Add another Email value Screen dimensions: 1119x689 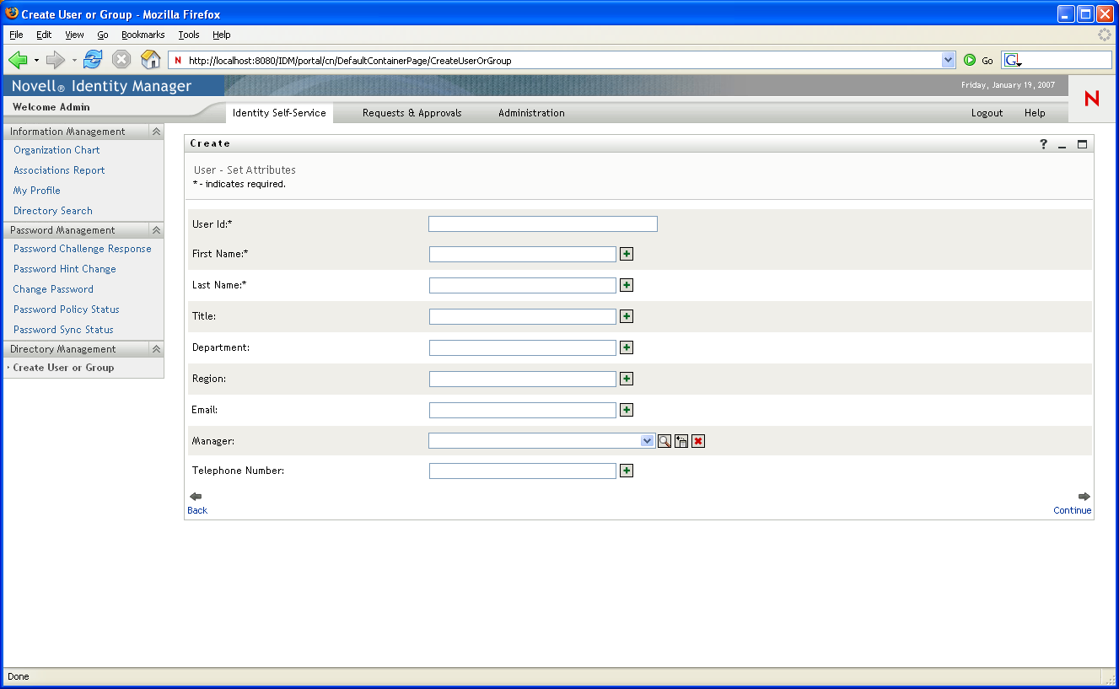coord(627,410)
